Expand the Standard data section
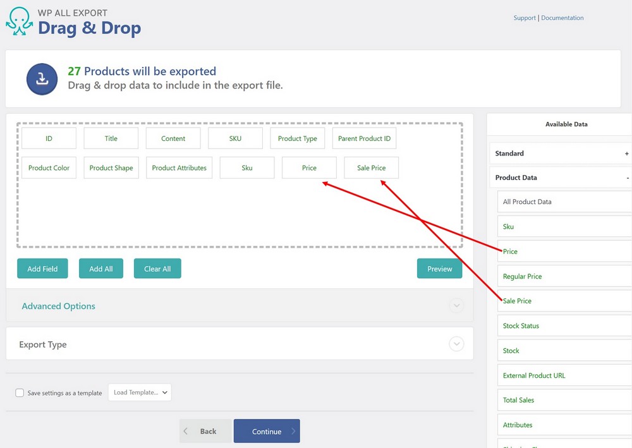Image resolution: width=632 pixels, height=448 pixels. [x=626, y=153]
